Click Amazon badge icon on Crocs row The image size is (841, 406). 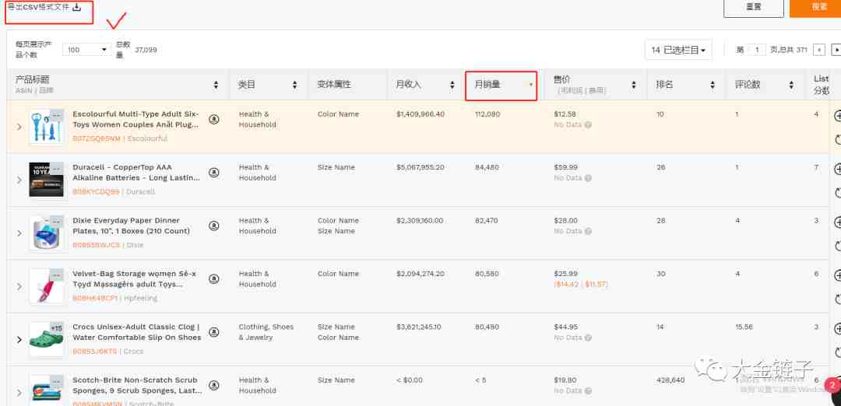coord(214,332)
